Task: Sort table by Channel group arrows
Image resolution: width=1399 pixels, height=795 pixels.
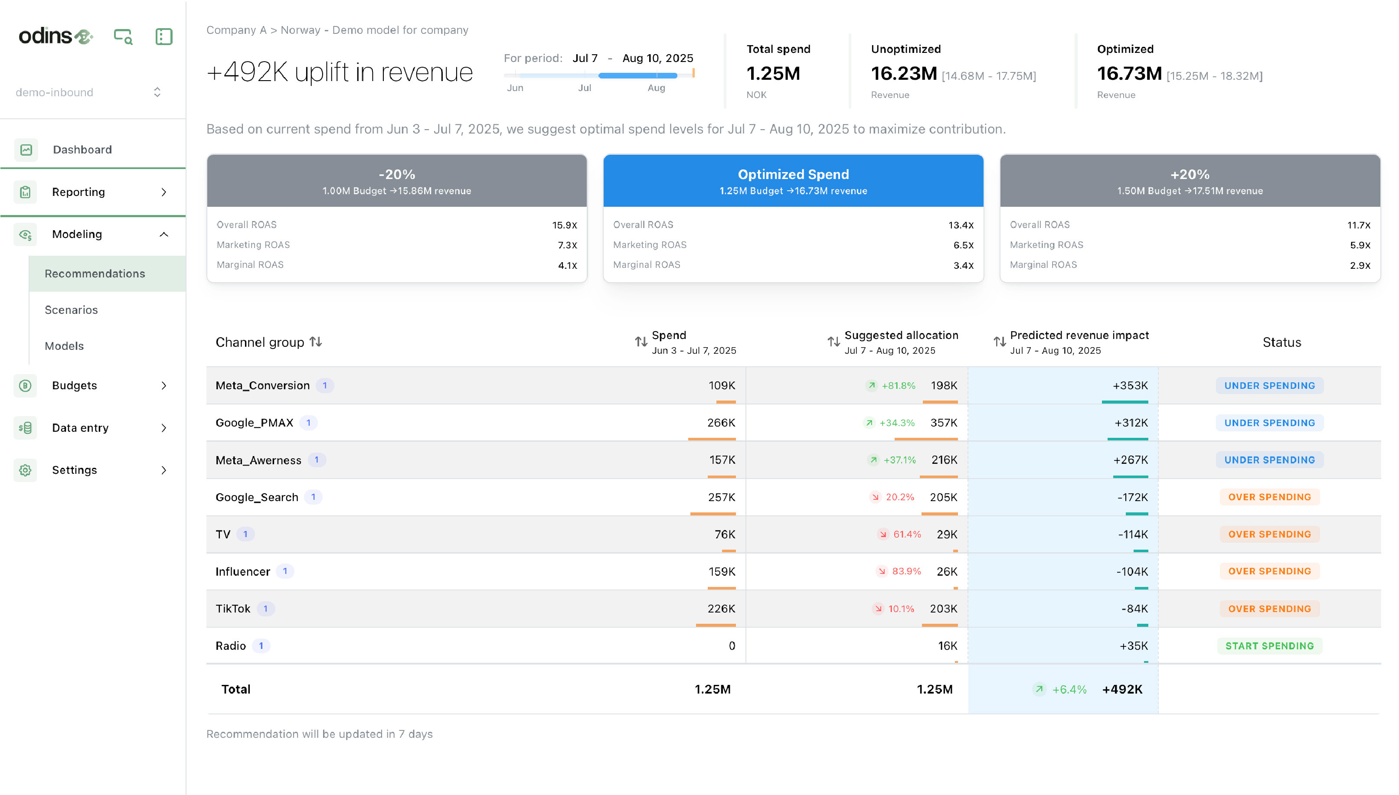Action: (x=316, y=342)
